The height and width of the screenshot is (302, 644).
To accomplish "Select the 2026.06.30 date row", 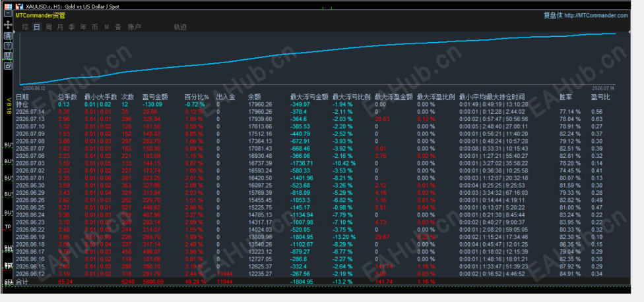I will [28, 186].
